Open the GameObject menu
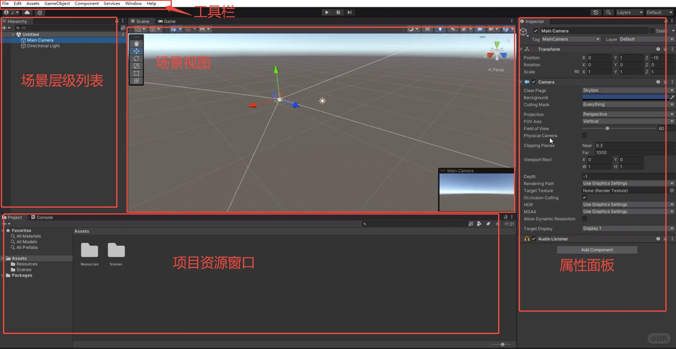This screenshot has height=349, width=676. pyautogui.click(x=57, y=3)
